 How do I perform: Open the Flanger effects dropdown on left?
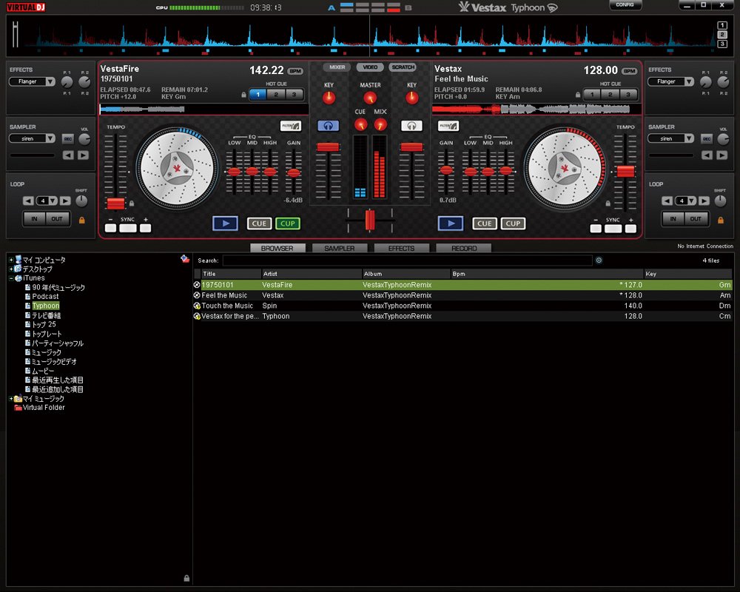(32, 82)
